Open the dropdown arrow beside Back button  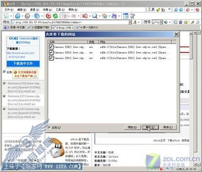point(22,16)
